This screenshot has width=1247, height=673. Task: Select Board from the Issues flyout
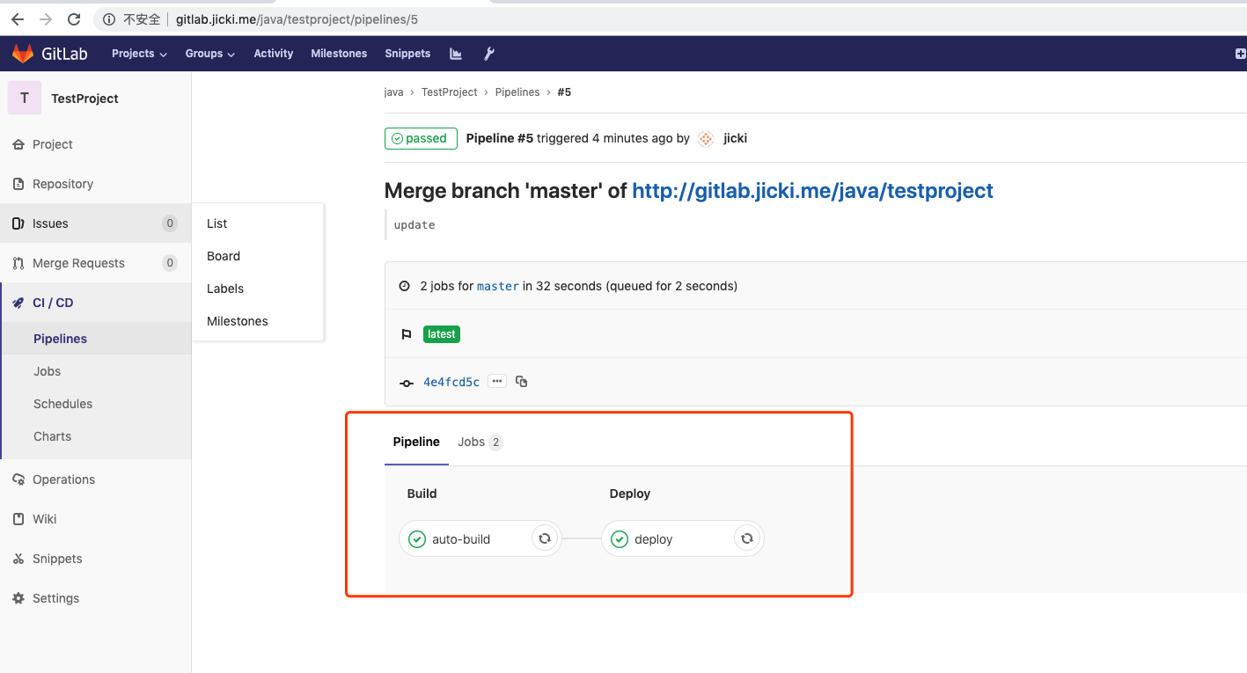223,255
